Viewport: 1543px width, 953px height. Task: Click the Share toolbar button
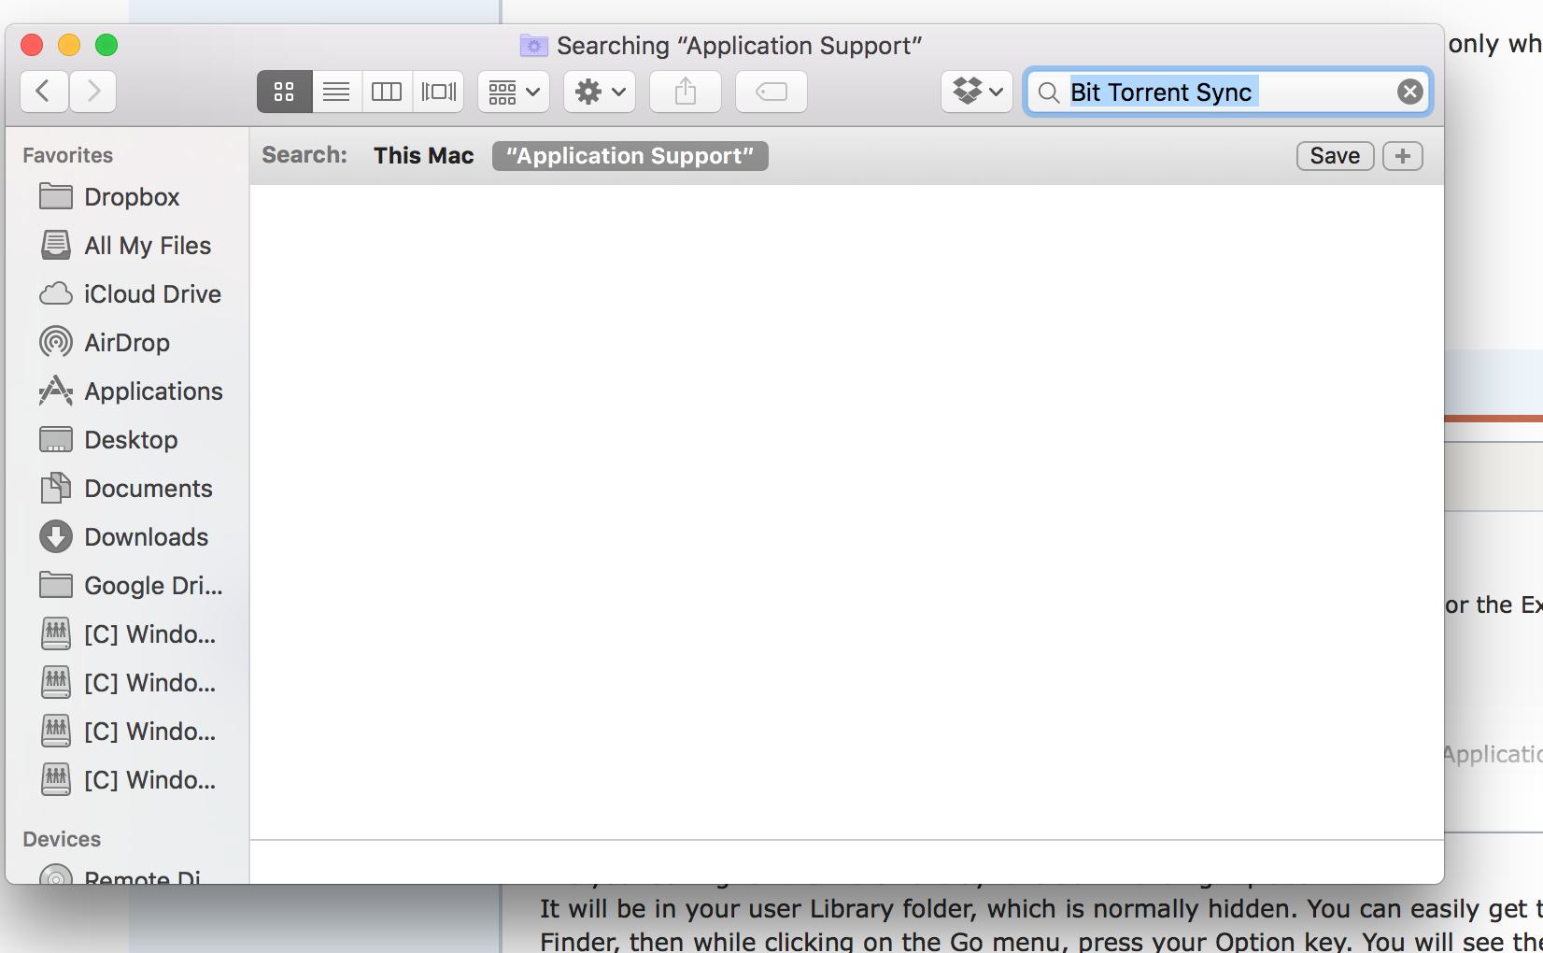(686, 92)
